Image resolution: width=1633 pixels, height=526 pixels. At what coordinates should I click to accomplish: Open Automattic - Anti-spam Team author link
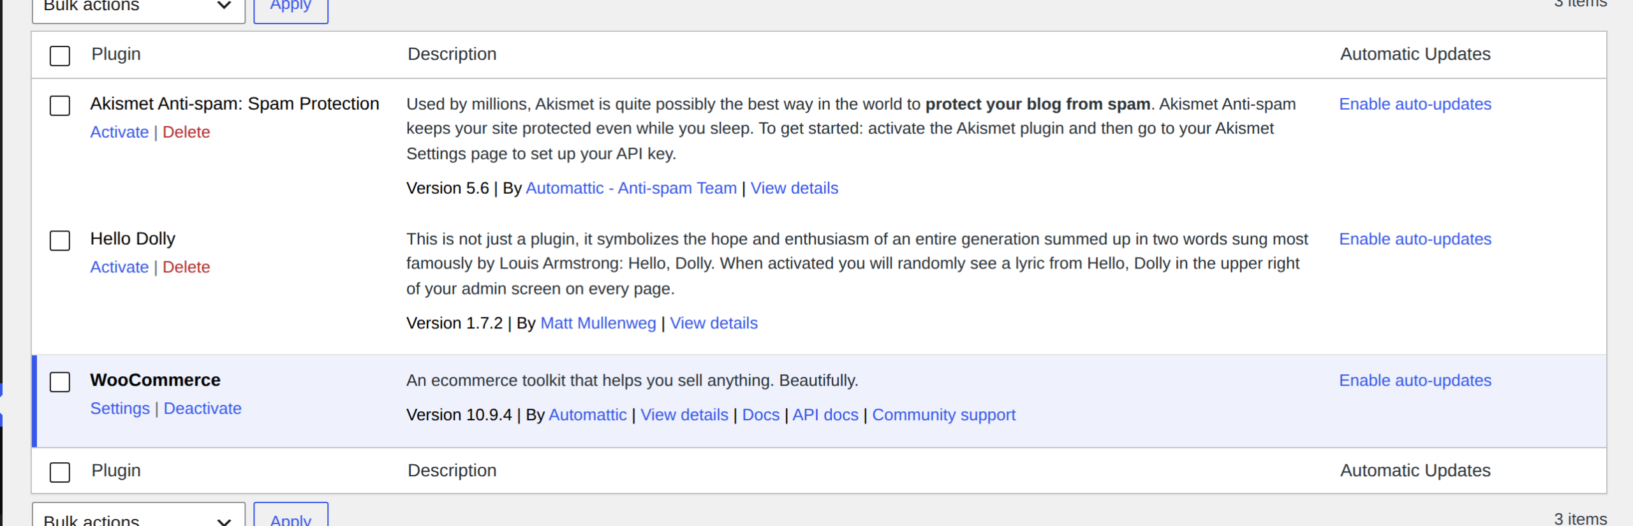point(631,188)
